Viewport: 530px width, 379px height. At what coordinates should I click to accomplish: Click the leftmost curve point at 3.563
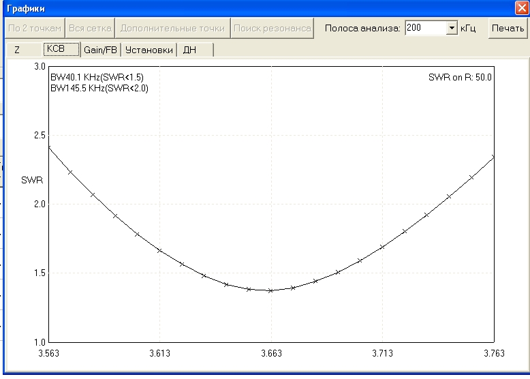click(x=49, y=148)
